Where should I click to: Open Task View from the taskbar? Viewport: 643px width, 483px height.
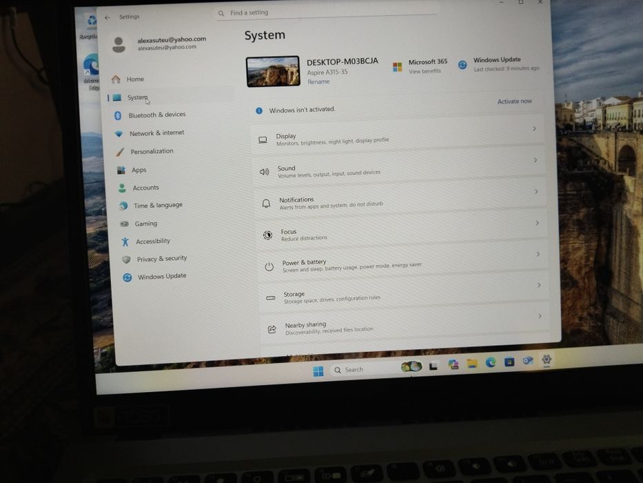pos(433,366)
